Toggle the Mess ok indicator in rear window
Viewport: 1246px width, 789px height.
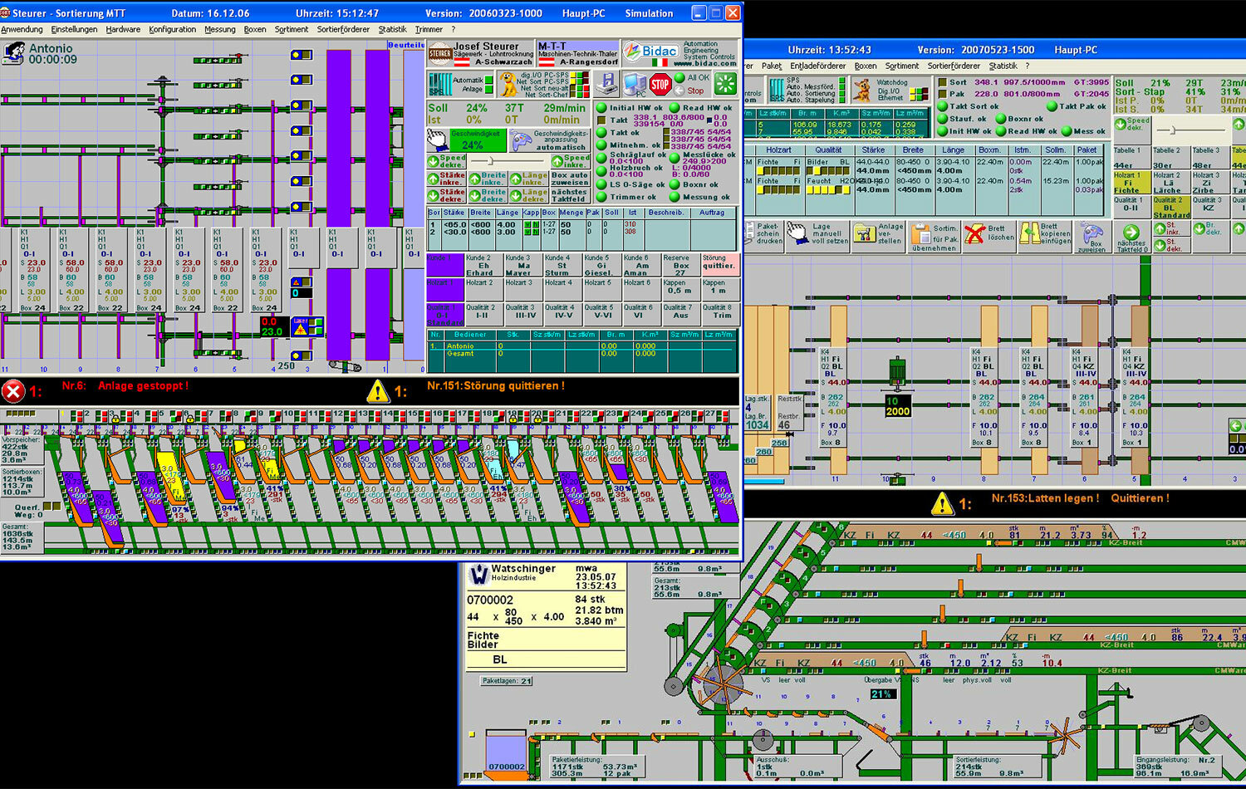tap(1065, 131)
